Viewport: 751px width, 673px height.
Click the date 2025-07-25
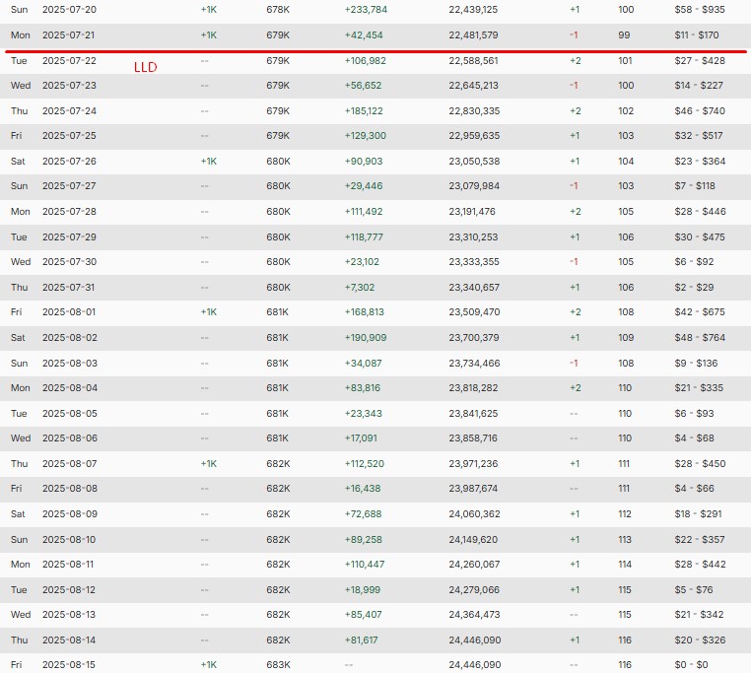point(69,136)
